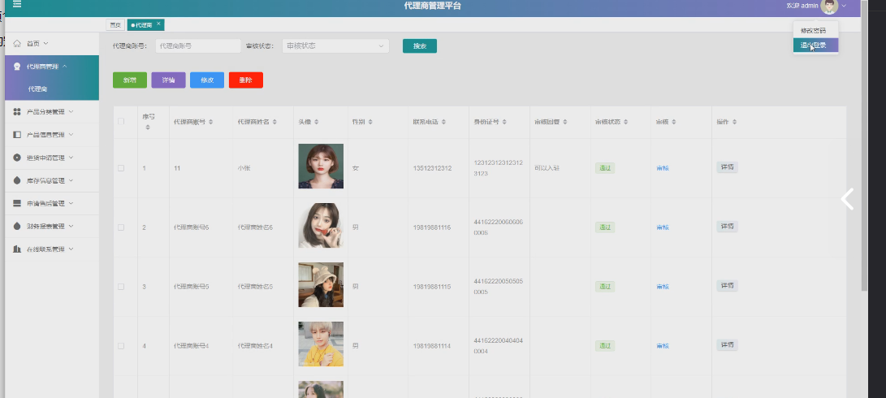Click the 通过 status tag in row 1

tap(604, 168)
